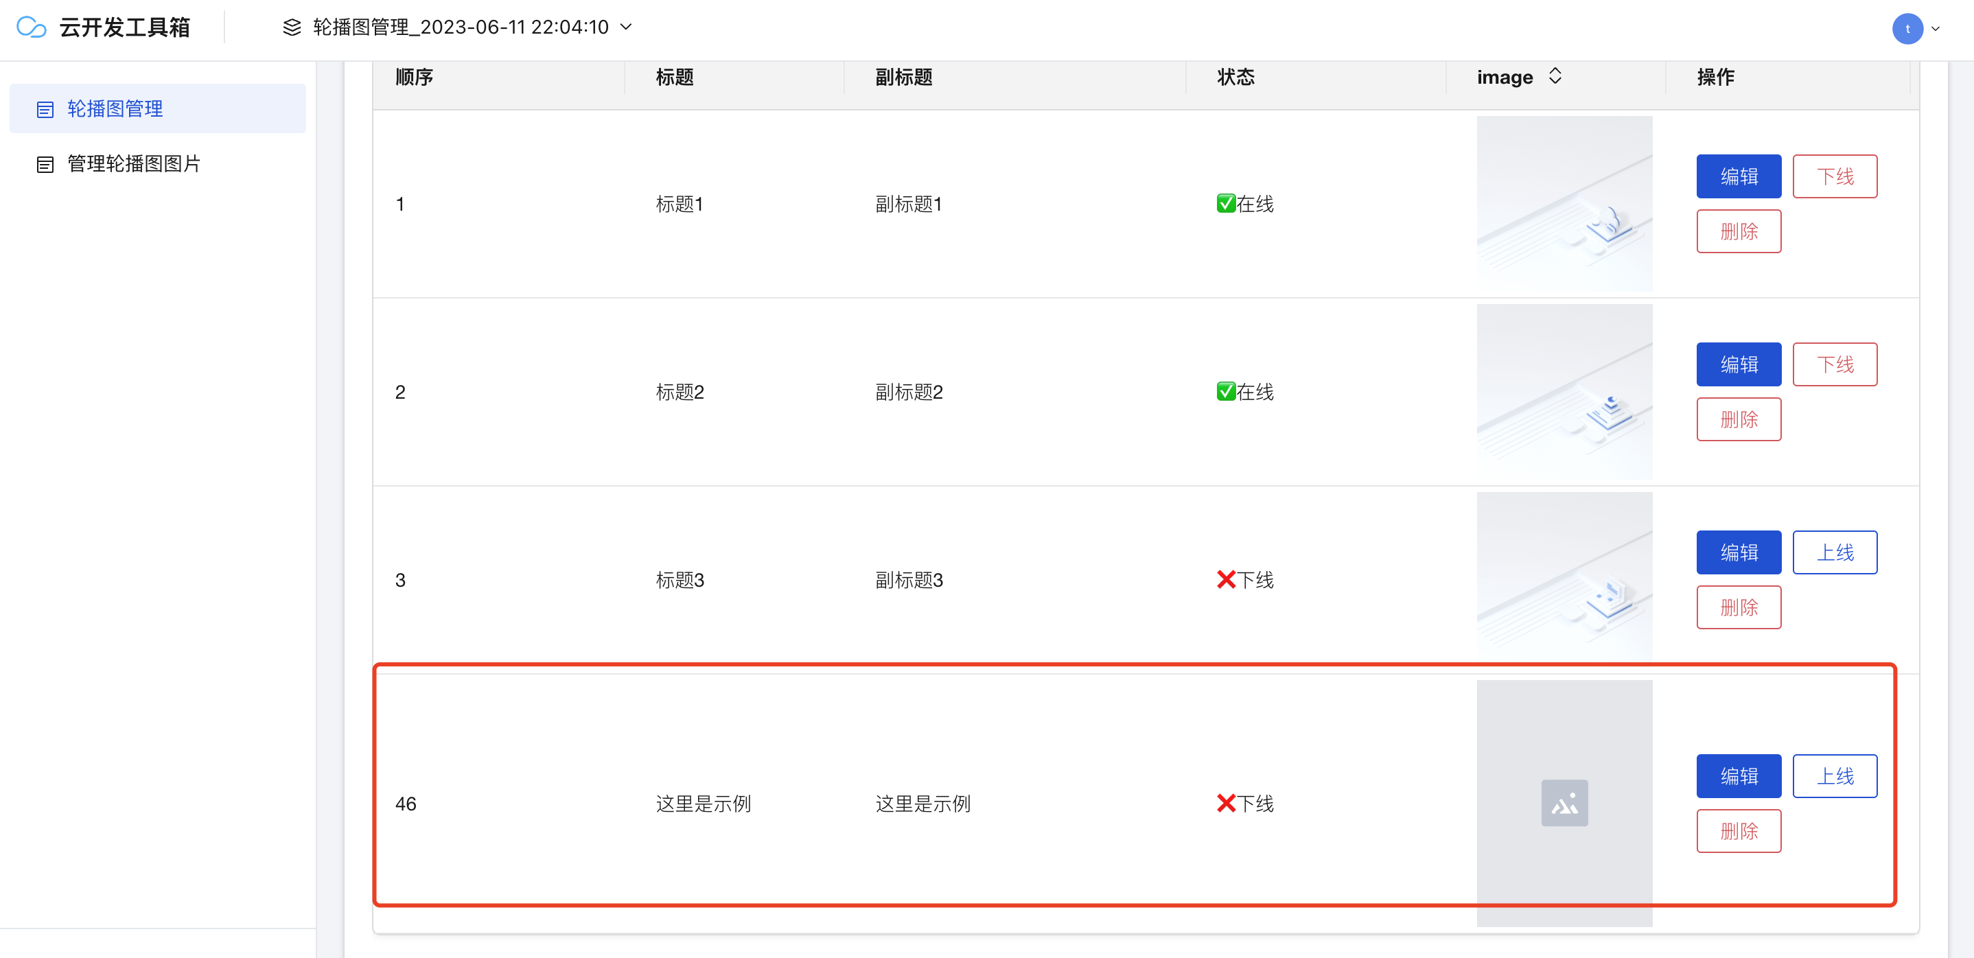Click the green check status in row 1
The width and height of the screenshot is (1974, 958).
[1225, 203]
